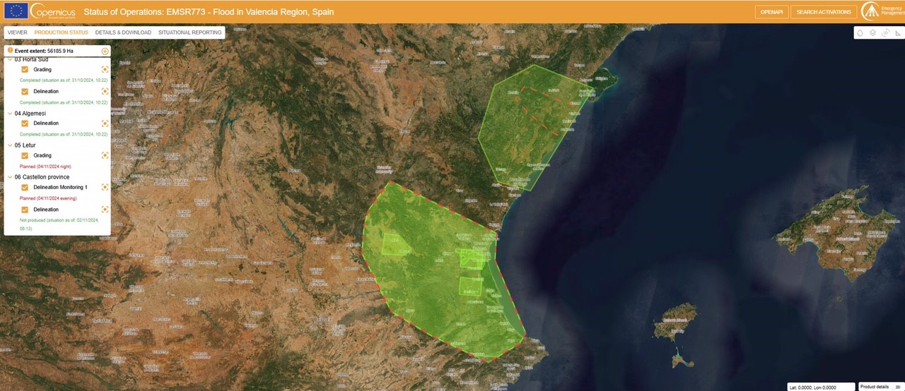Image resolution: width=905 pixels, height=391 pixels.
Task: Zoom to 05 Letur Grading extent
Action: 105,155
